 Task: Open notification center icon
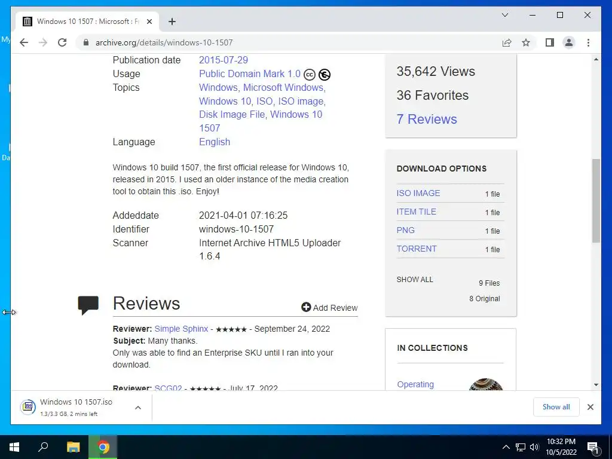tap(593, 447)
